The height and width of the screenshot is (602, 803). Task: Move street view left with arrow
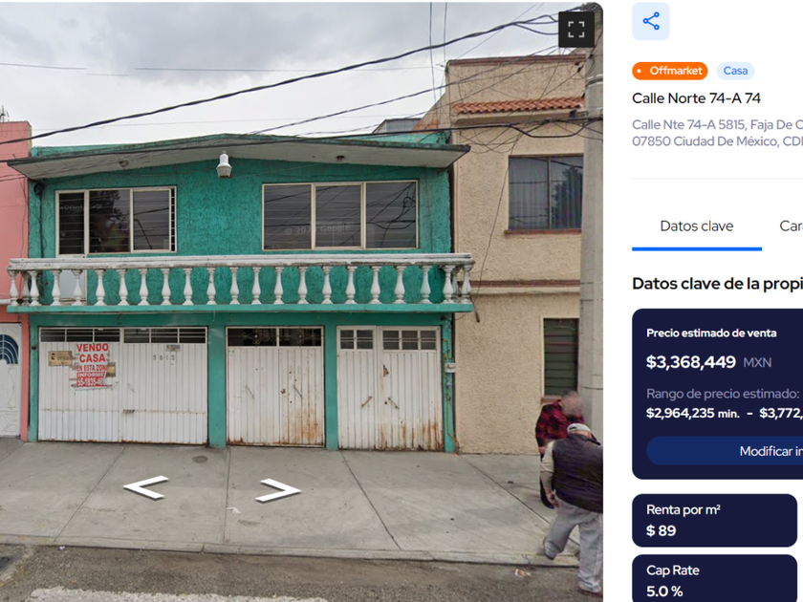pos(146,486)
